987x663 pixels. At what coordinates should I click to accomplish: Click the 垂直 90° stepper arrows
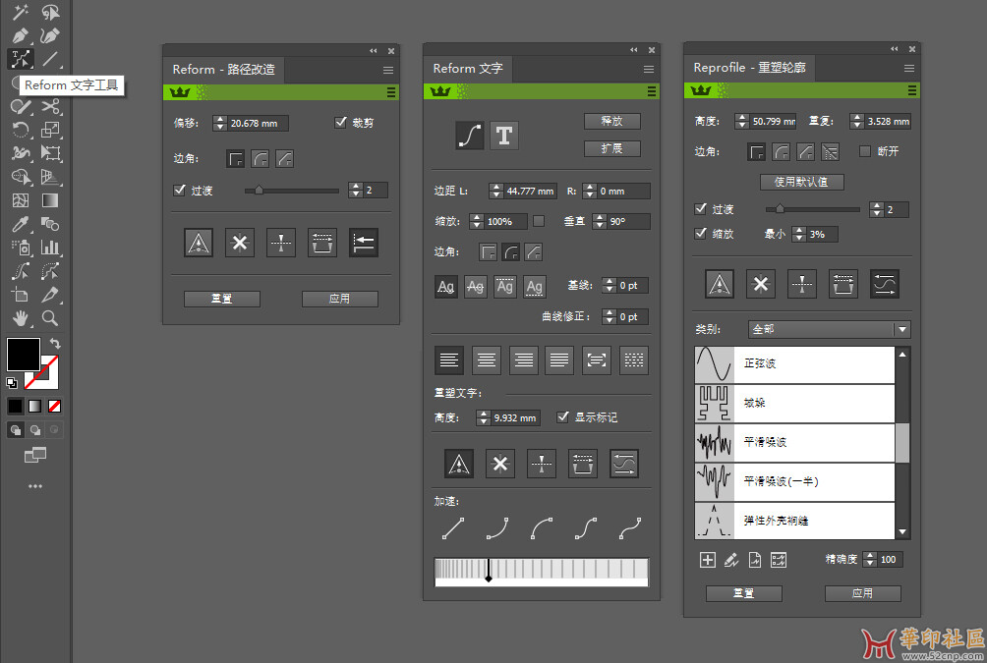[x=600, y=221]
